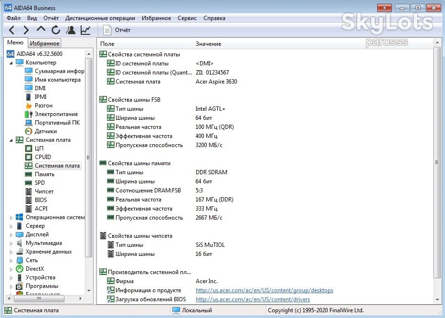Switch to the Избранное tab
The width and height of the screenshot is (445, 318).
(x=44, y=43)
